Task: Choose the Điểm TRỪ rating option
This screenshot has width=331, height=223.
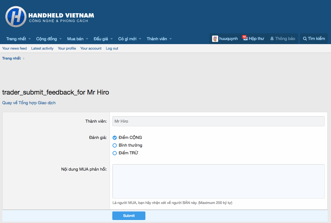Action: [115, 153]
